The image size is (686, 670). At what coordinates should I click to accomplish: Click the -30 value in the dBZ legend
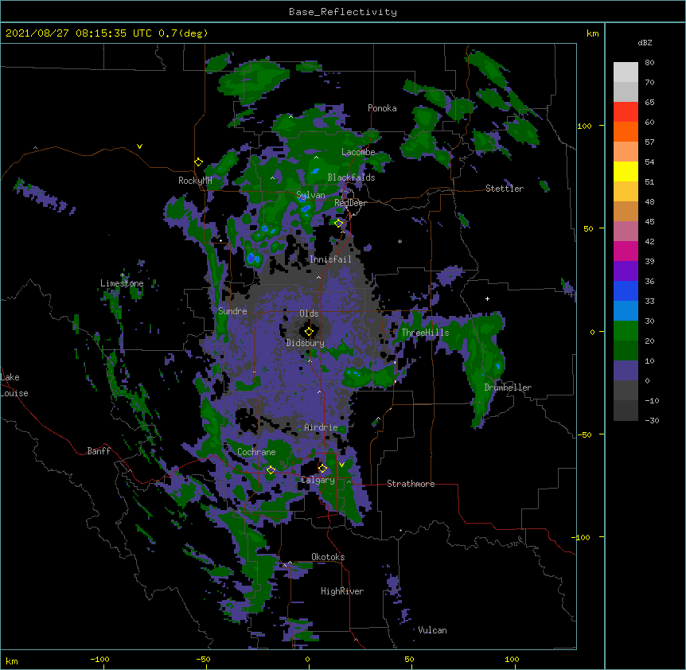(x=652, y=420)
